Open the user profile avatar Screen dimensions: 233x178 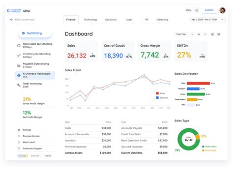coord(222,10)
